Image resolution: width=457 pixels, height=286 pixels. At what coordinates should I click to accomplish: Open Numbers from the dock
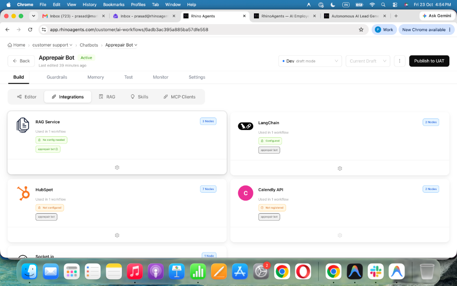tap(198, 271)
